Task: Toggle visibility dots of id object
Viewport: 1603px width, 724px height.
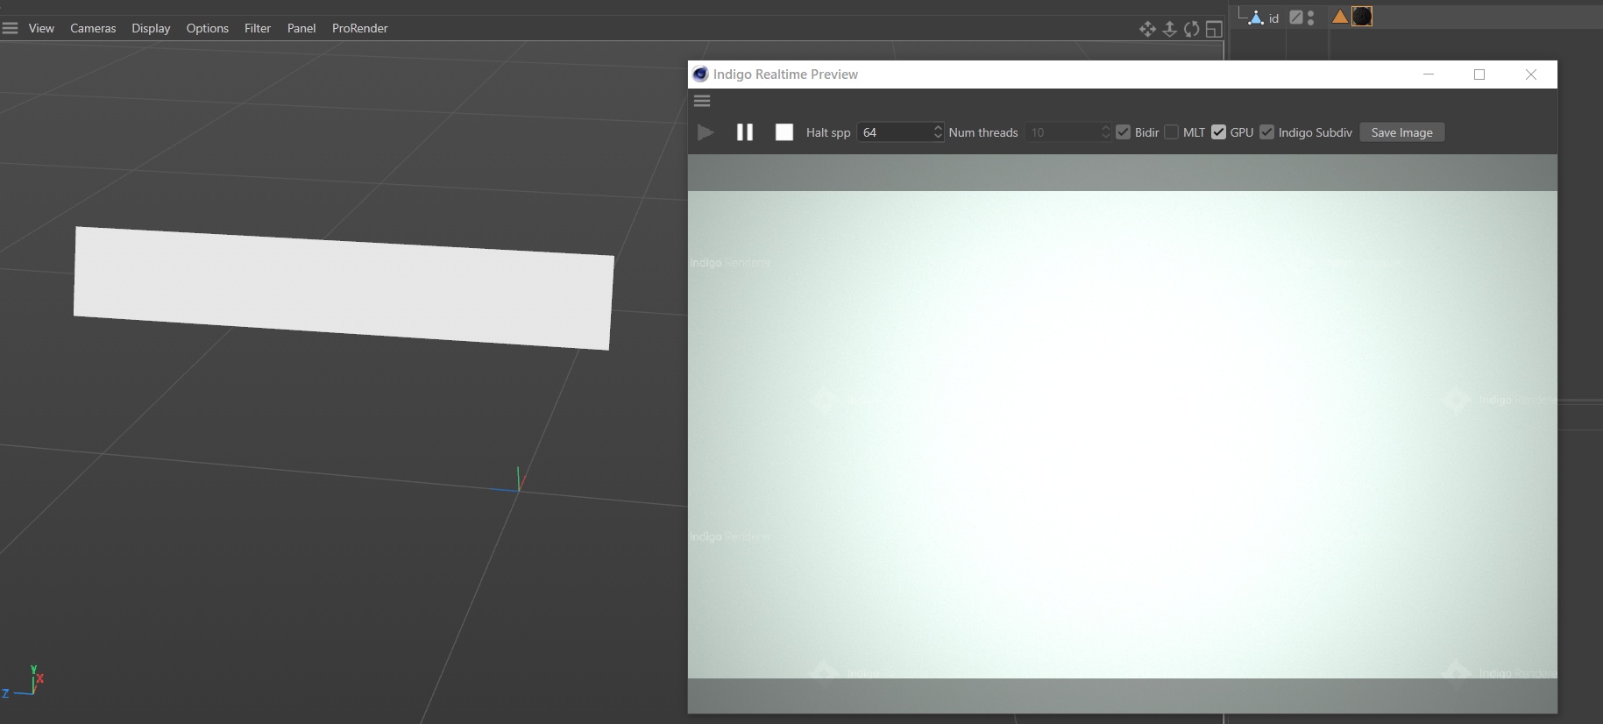Action: pos(1310,18)
